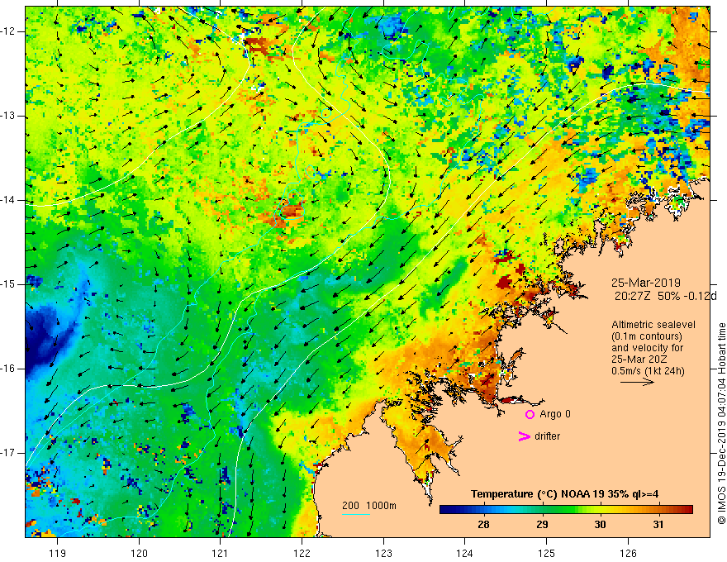This screenshot has width=727, height=562.
Task: Click the '29' colorbar tick label
Action: pos(542,525)
